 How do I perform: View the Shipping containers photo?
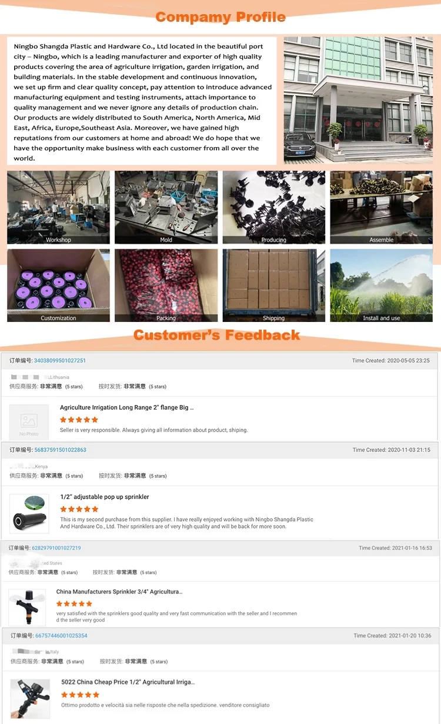point(274,285)
